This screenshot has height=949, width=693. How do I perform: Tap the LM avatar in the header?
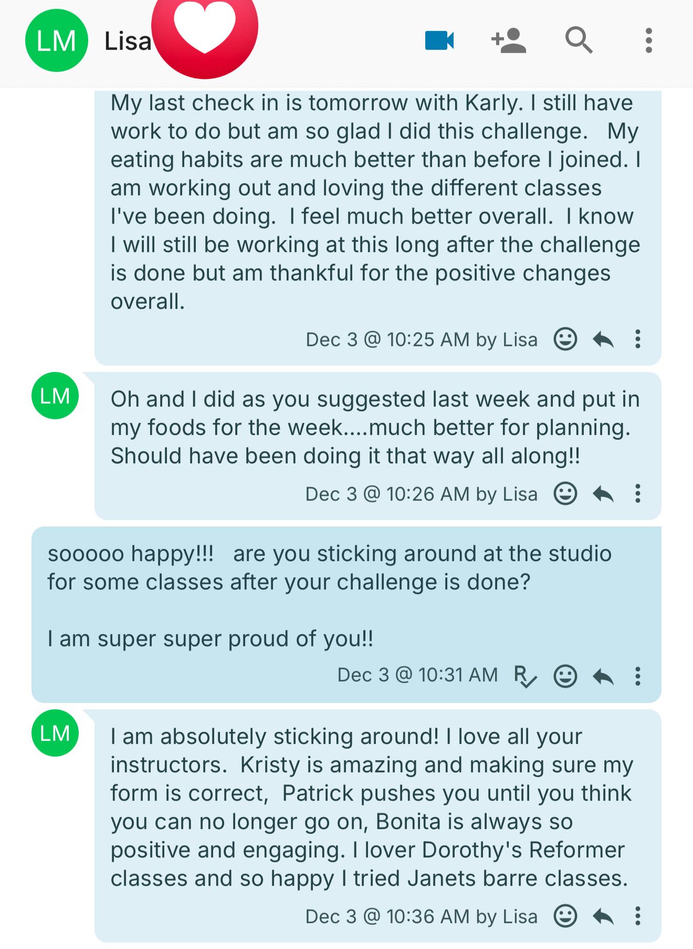click(x=56, y=40)
